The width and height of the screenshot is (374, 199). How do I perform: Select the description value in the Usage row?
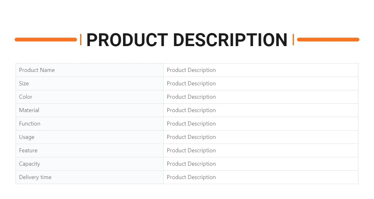tap(191, 137)
